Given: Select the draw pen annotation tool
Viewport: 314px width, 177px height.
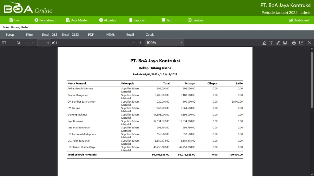Looking at the screenshot, I should coord(278,43).
